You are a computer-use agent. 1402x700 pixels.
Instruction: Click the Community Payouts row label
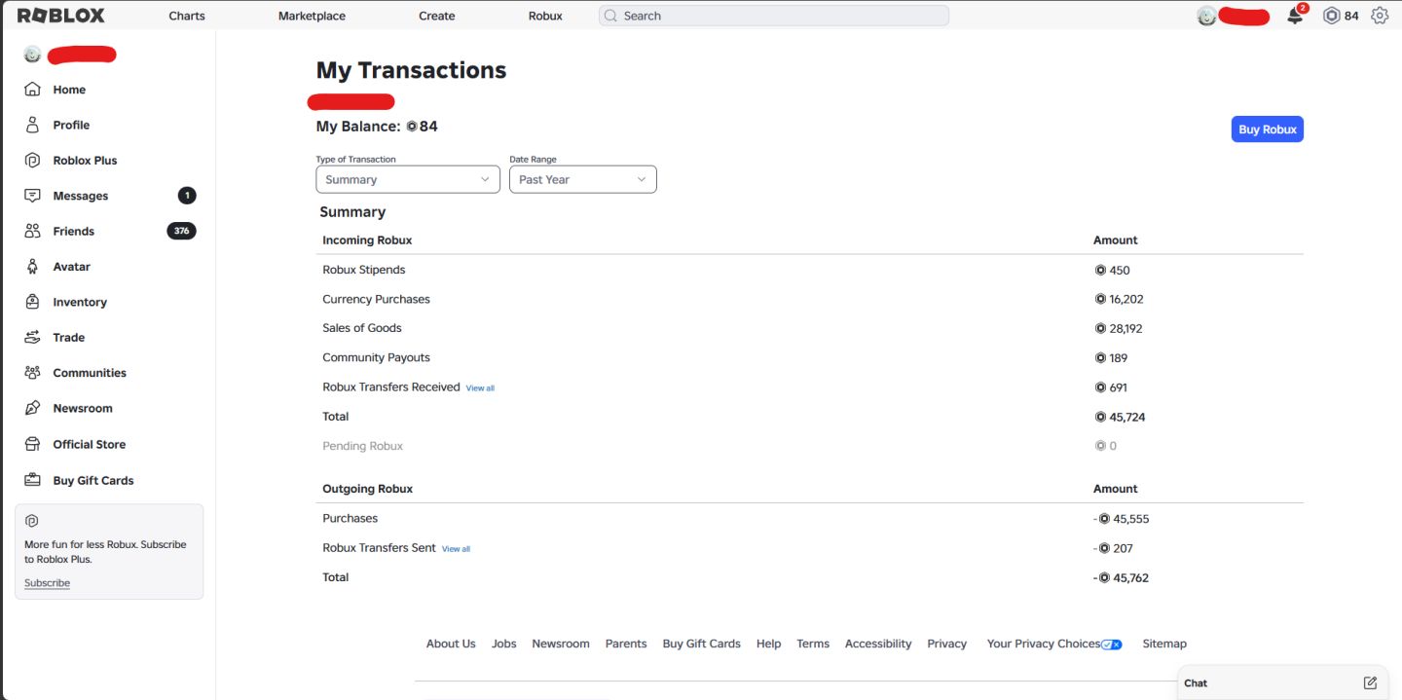coord(376,357)
